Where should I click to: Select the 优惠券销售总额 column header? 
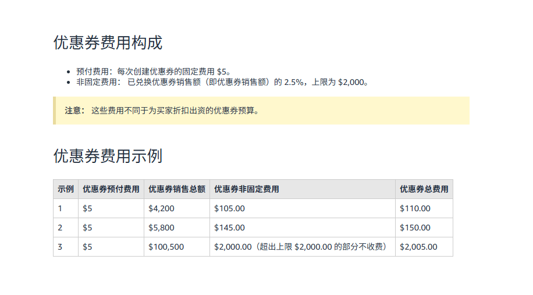[x=177, y=189]
